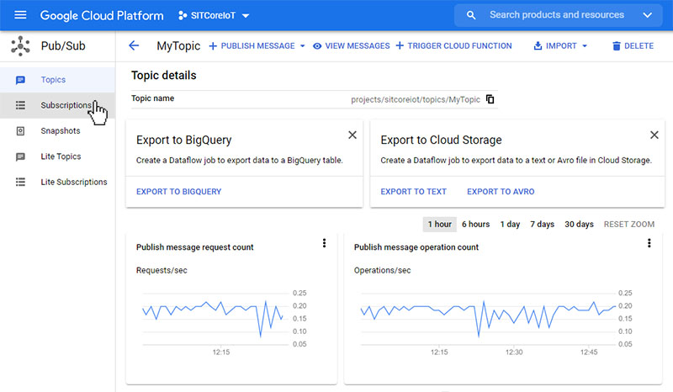
Task: Click the View Messages eye icon button
Action: click(x=351, y=46)
